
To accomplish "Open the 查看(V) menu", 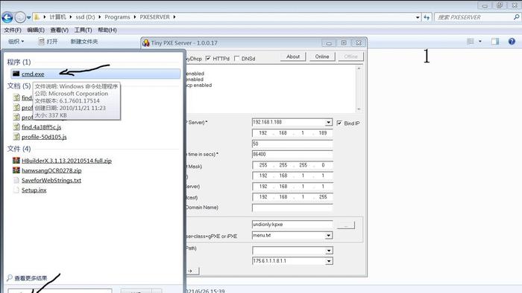I will (59, 30).
